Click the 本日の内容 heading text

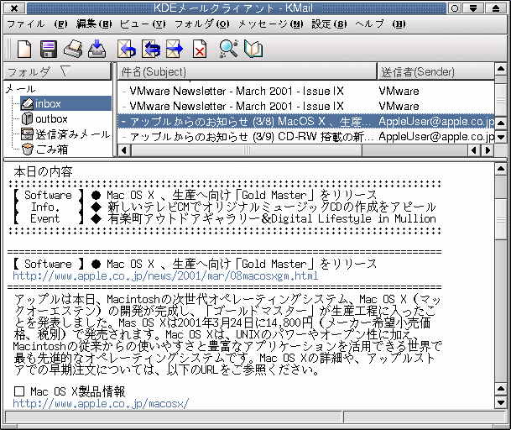click(x=43, y=171)
